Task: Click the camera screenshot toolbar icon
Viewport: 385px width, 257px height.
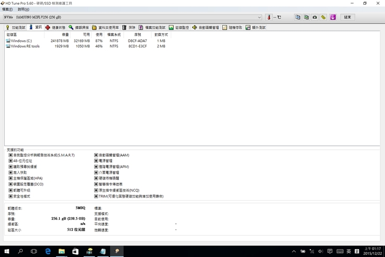Action: 315,17
